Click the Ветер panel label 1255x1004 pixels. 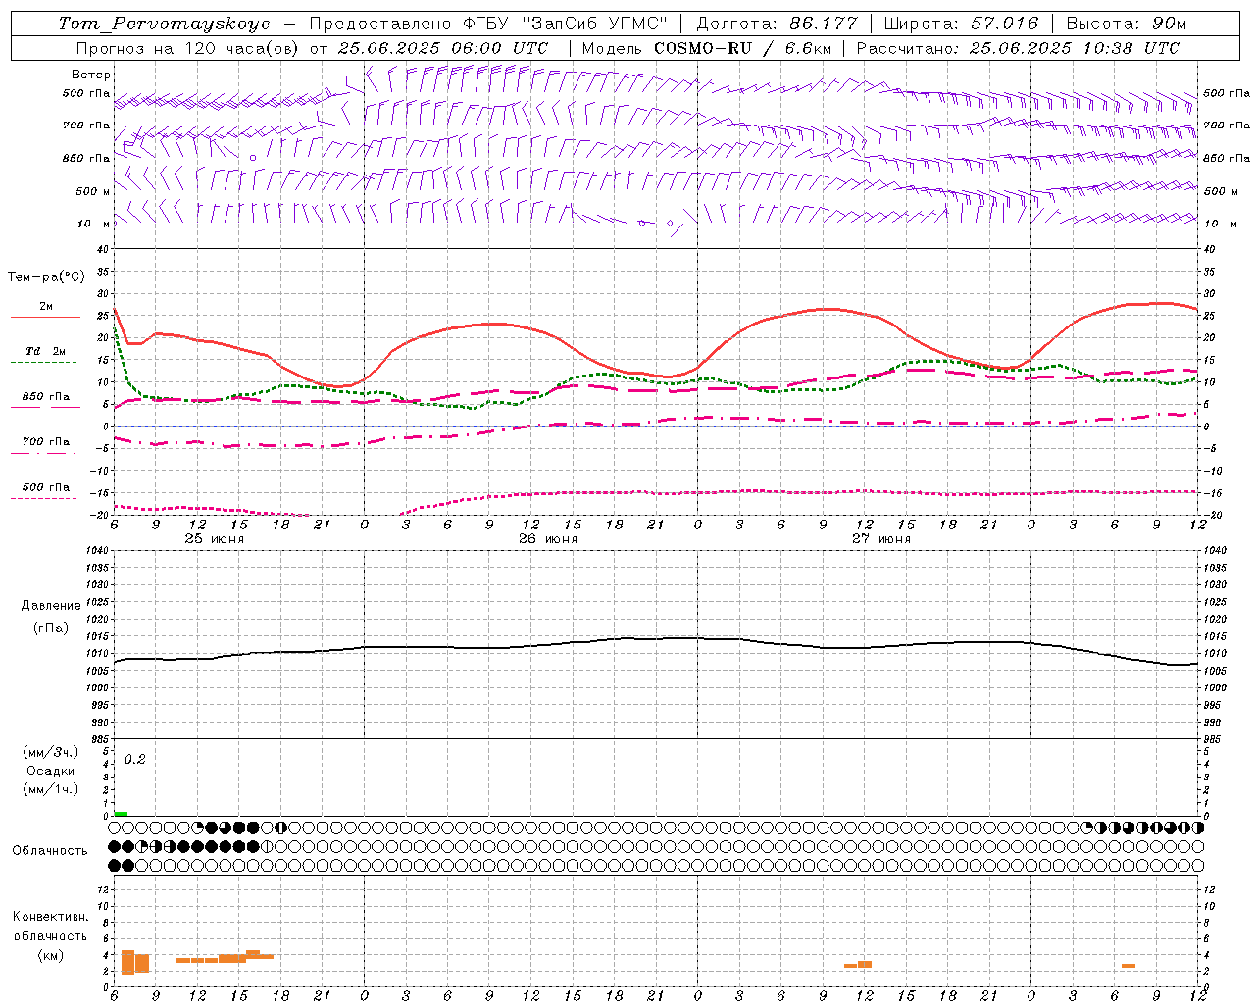click(x=90, y=75)
